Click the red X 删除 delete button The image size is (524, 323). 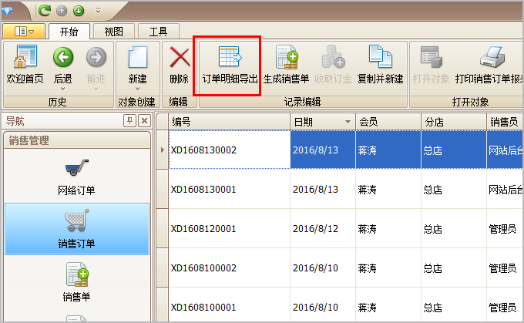[x=180, y=66]
